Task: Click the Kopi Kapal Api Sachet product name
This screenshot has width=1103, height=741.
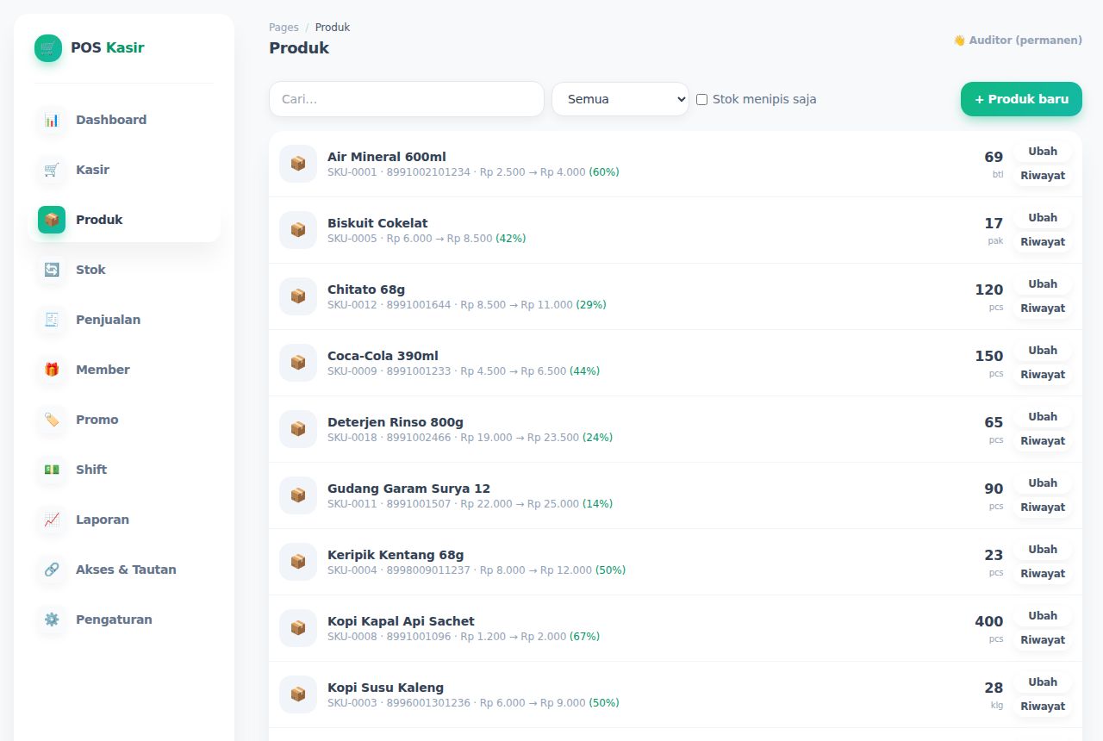Action: pyautogui.click(x=401, y=621)
